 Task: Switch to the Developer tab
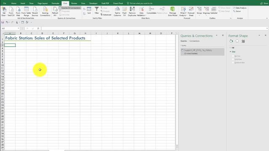coord(93,3)
